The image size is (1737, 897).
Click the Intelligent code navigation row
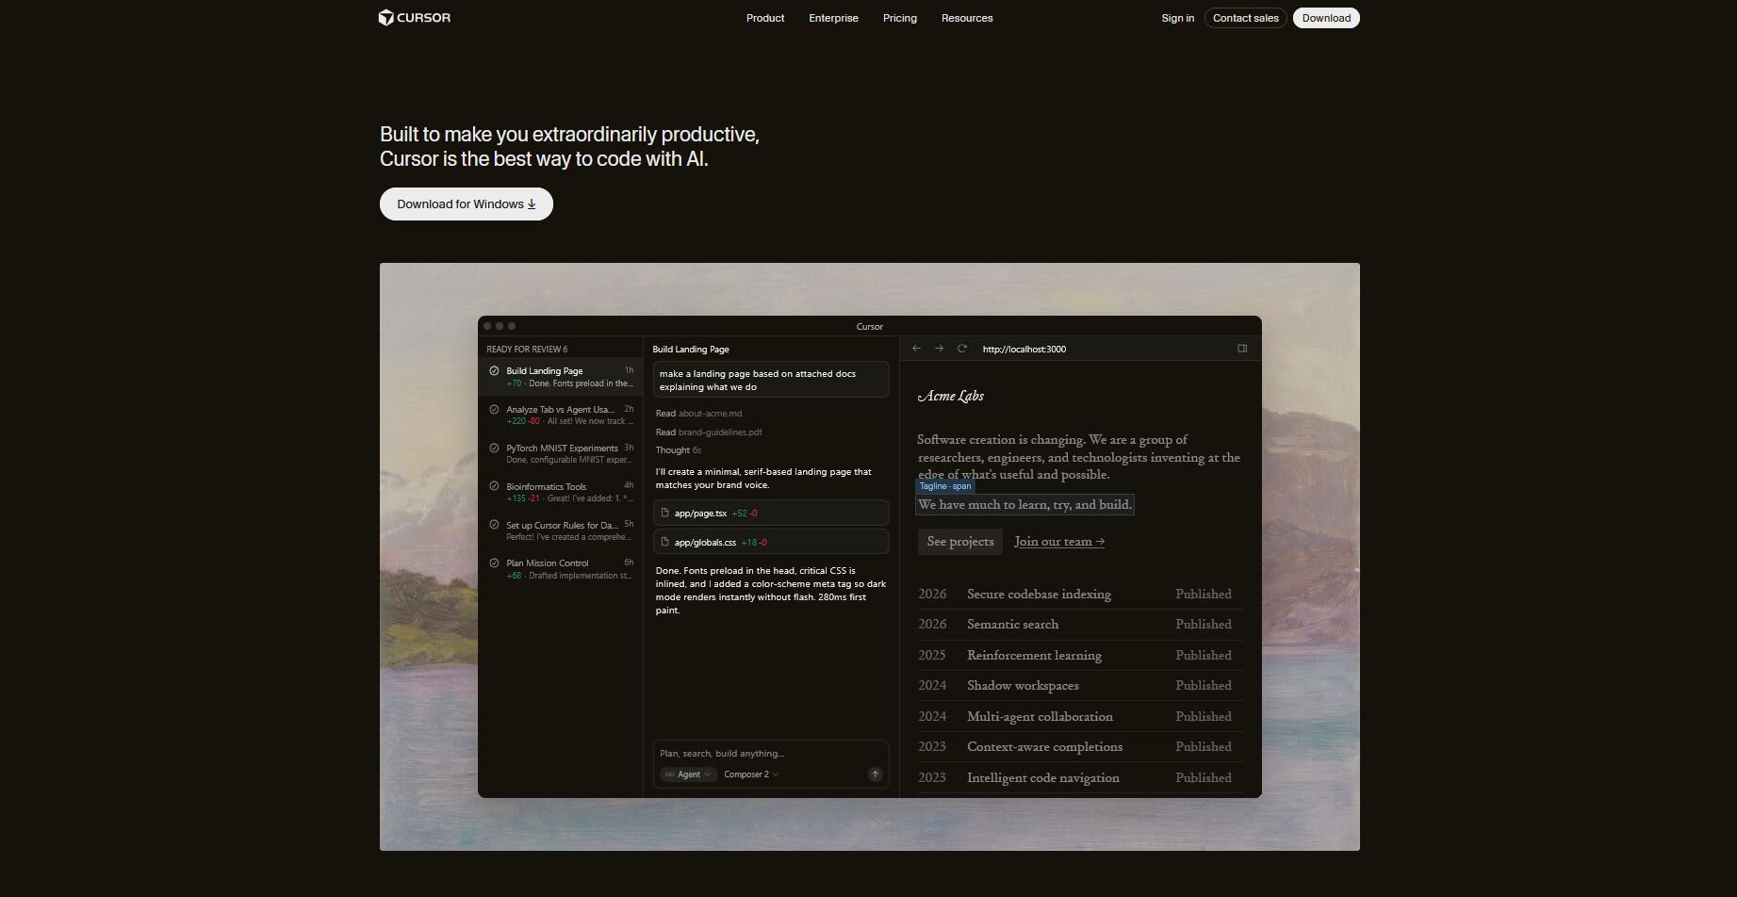point(1080,778)
